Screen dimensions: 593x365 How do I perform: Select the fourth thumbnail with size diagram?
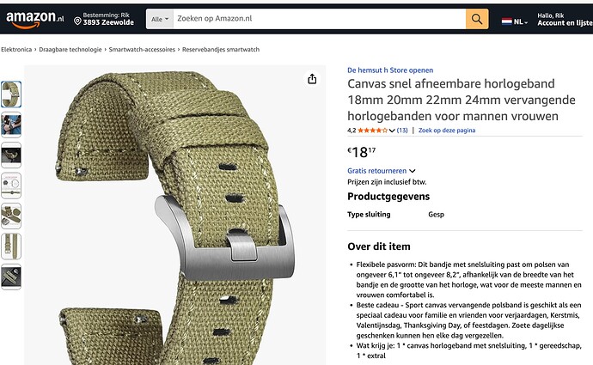tap(11, 186)
